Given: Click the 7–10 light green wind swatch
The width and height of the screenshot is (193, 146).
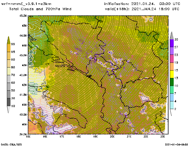Looking at the screenshot, I should [172, 90].
